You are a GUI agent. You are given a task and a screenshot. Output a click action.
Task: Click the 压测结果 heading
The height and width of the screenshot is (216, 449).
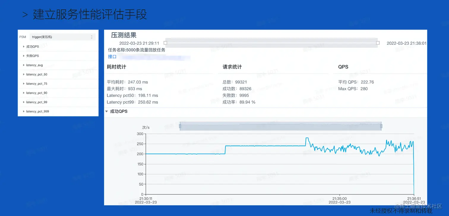pos(124,35)
